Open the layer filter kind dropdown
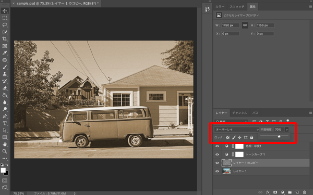This screenshot has height=195, width=313. pyautogui.click(x=231, y=121)
